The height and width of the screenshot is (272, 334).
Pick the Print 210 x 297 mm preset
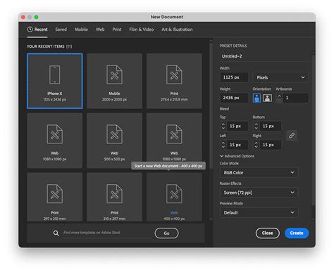click(x=114, y=197)
